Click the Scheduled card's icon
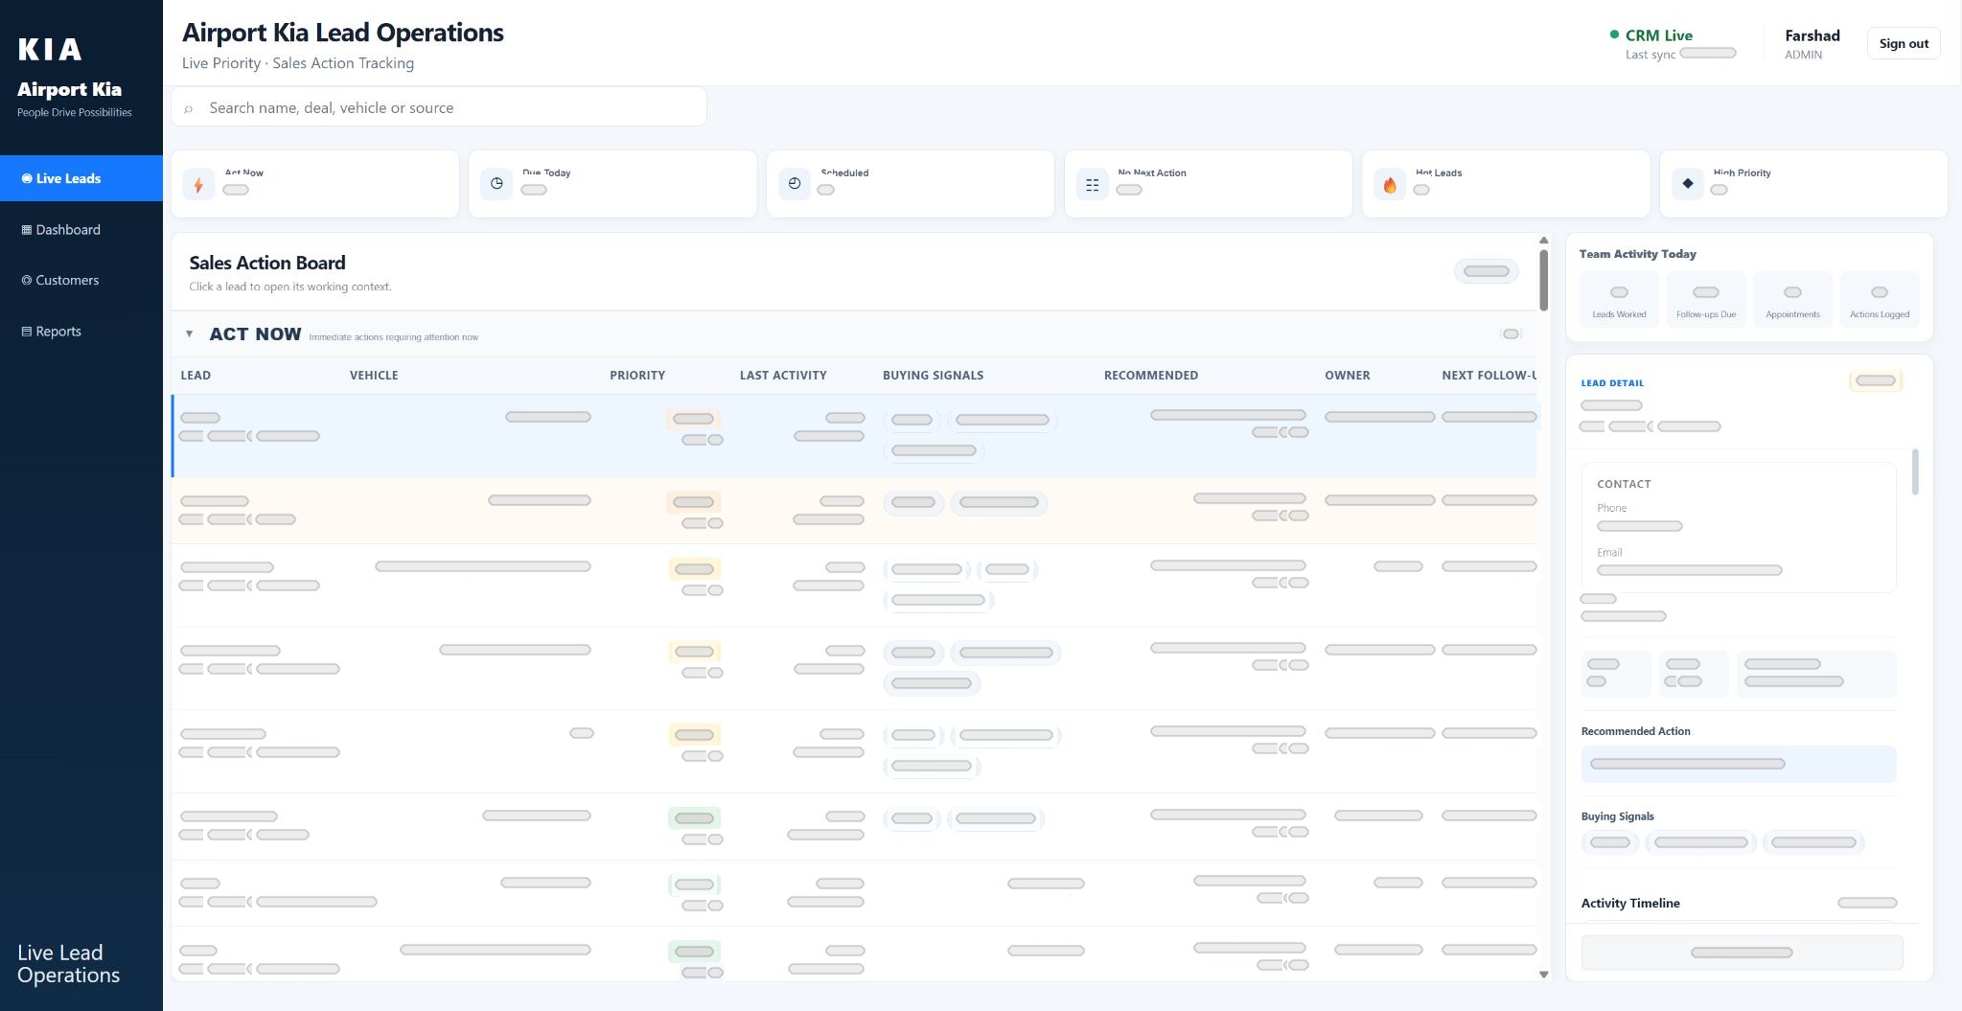Image resolution: width=1962 pixels, height=1011 pixels. [795, 183]
